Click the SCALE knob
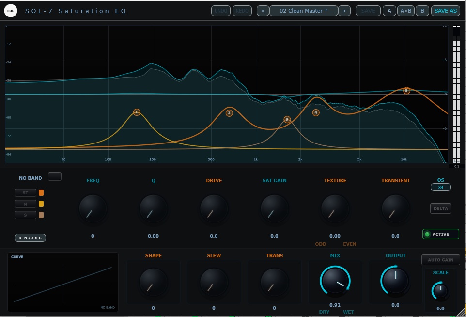The image size is (466, 317). (440, 290)
